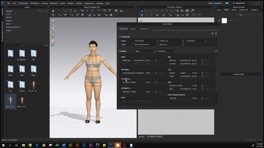Open the Windows Start menu

(x=3, y=145)
